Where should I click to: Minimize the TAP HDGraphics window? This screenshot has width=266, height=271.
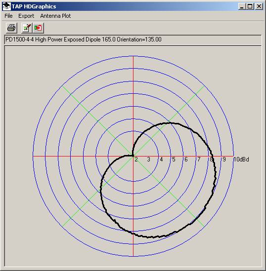pos(242,6)
